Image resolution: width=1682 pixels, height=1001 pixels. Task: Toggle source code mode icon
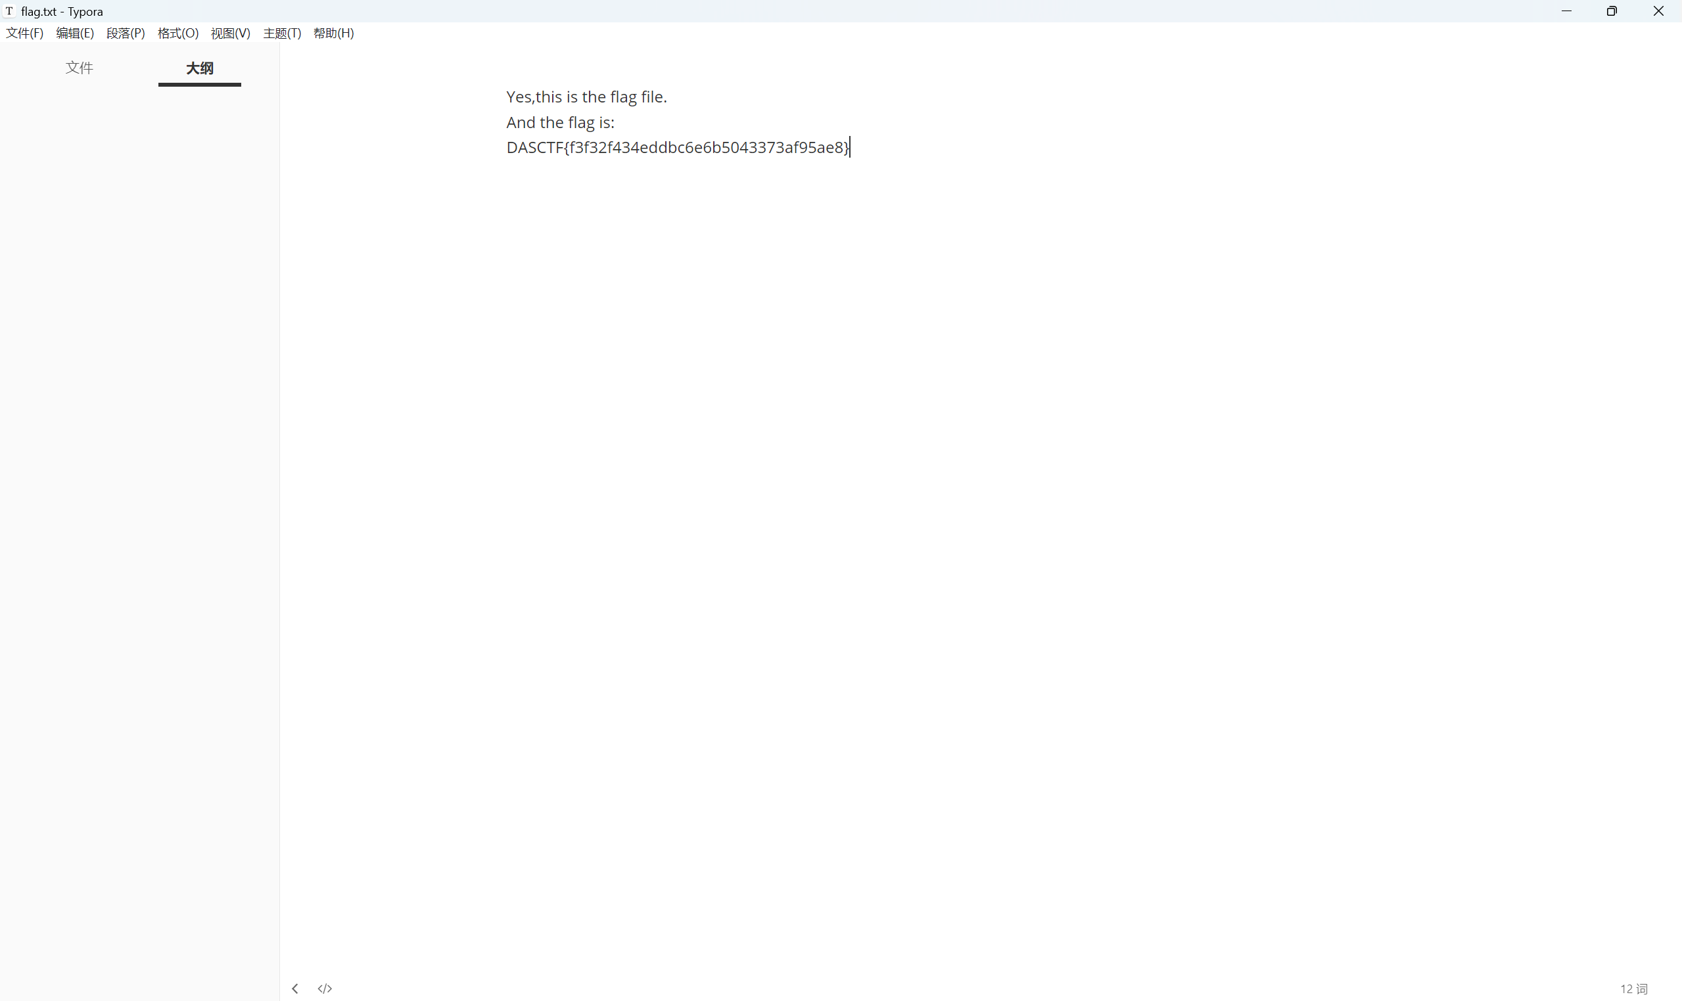[325, 988]
